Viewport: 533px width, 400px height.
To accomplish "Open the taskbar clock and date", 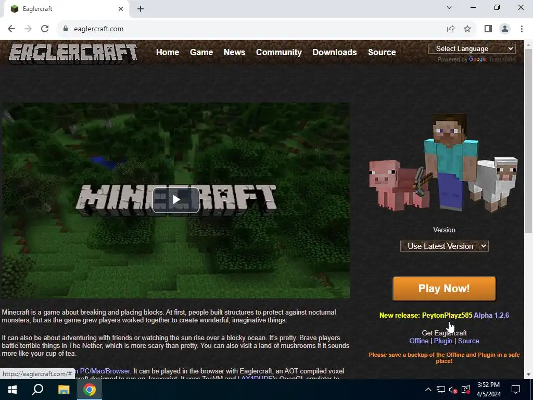I will click(488, 390).
